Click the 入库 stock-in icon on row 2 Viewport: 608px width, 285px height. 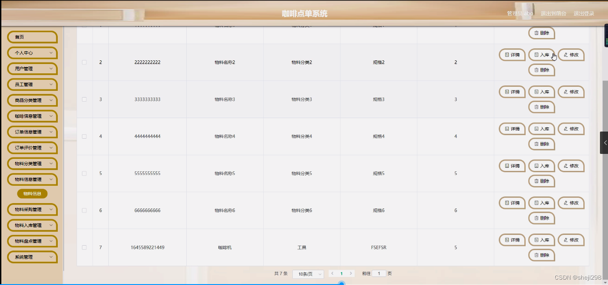(x=541, y=55)
